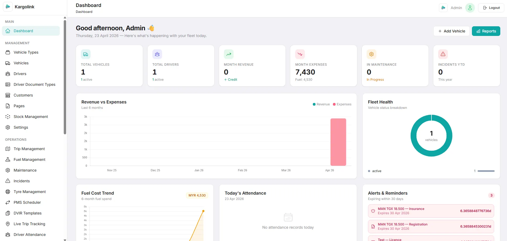The image size is (507, 241).
Task: Click the Dashboard home icon in sidebar
Action: click(8, 31)
